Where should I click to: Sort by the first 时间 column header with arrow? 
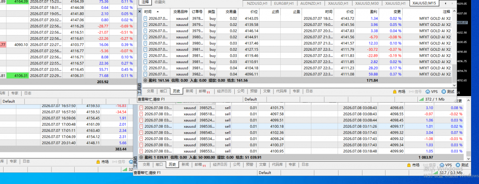click(156, 12)
